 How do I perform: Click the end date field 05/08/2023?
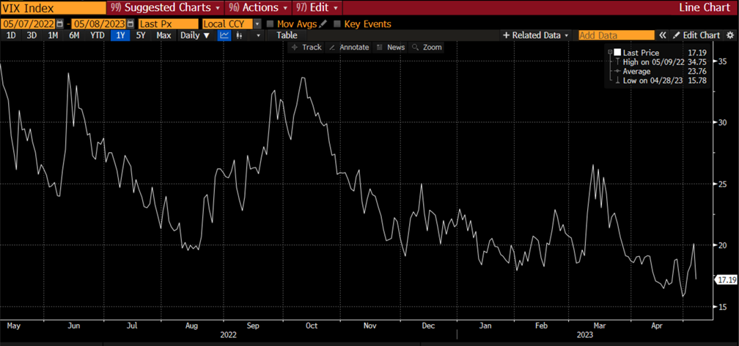point(99,23)
